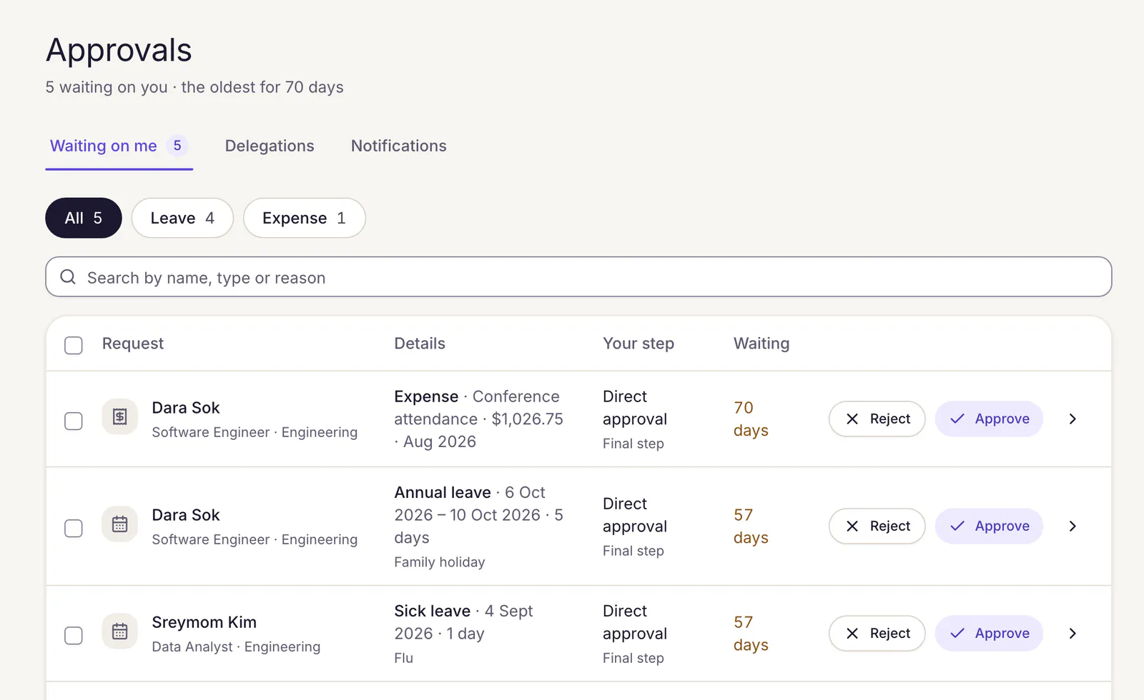Check the box for Dara Sok's expense request

click(x=74, y=421)
